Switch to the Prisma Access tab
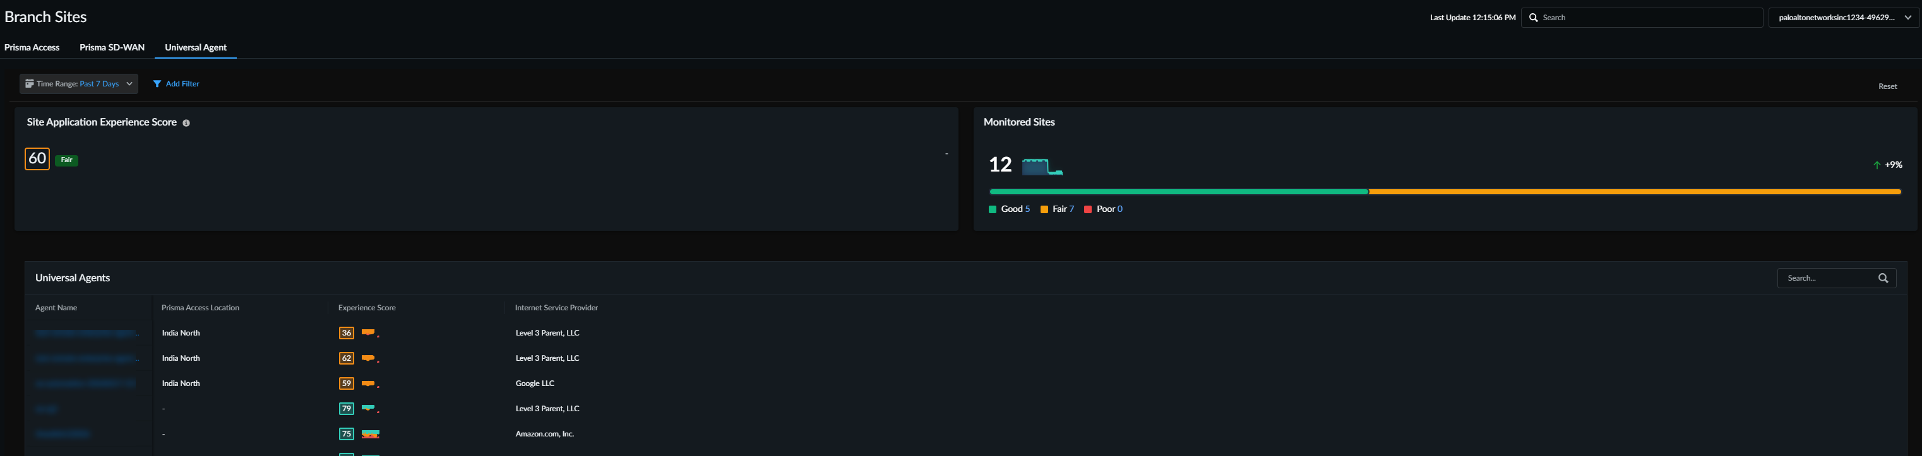Viewport: 1922px width, 456px height. click(32, 47)
